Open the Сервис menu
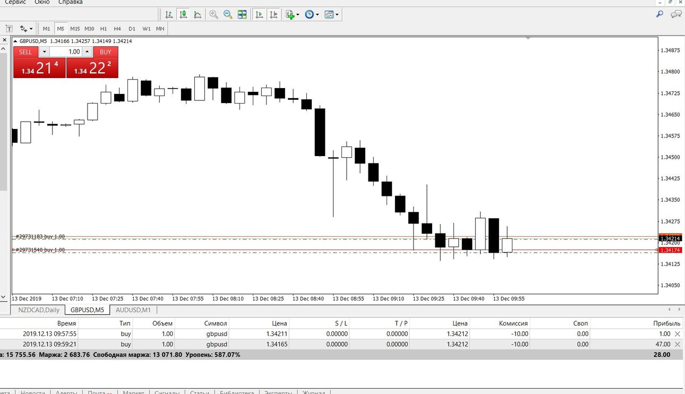The width and height of the screenshot is (685, 394). click(16, 2)
